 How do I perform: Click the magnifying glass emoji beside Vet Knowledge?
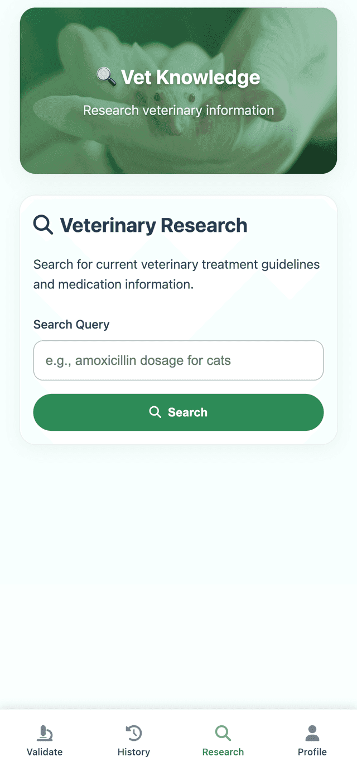point(106,77)
